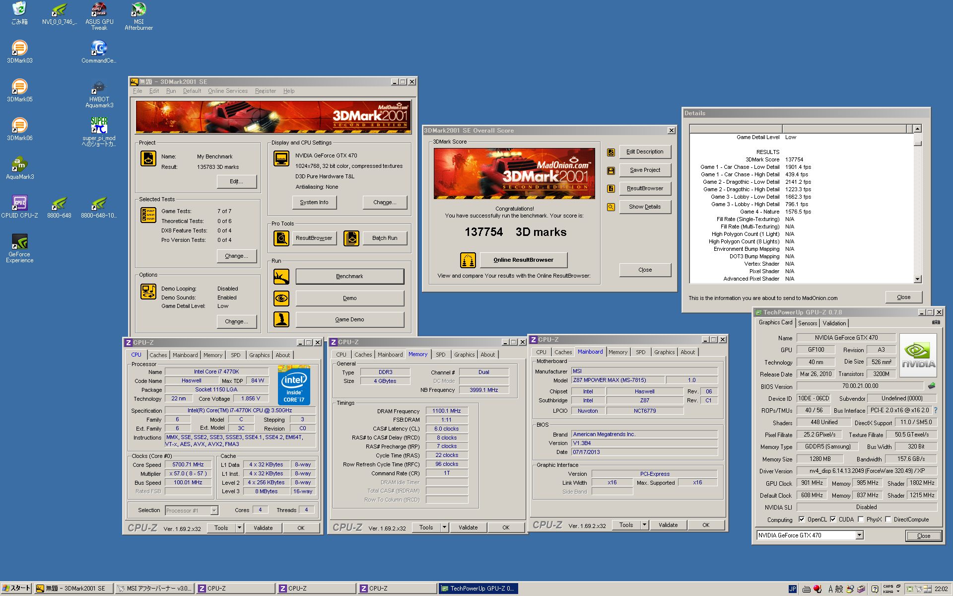953x596 pixels.
Task: Launch MSI Afterburner desktop shortcut
Action: point(138,16)
